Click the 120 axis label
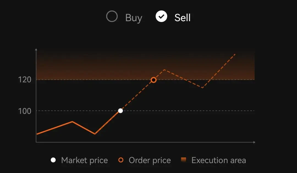Screen dimensions: 297x173 tap(25, 80)
